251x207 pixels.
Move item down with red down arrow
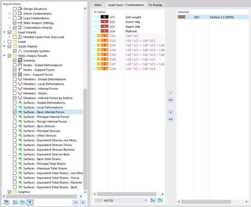[x=83, y=202]
